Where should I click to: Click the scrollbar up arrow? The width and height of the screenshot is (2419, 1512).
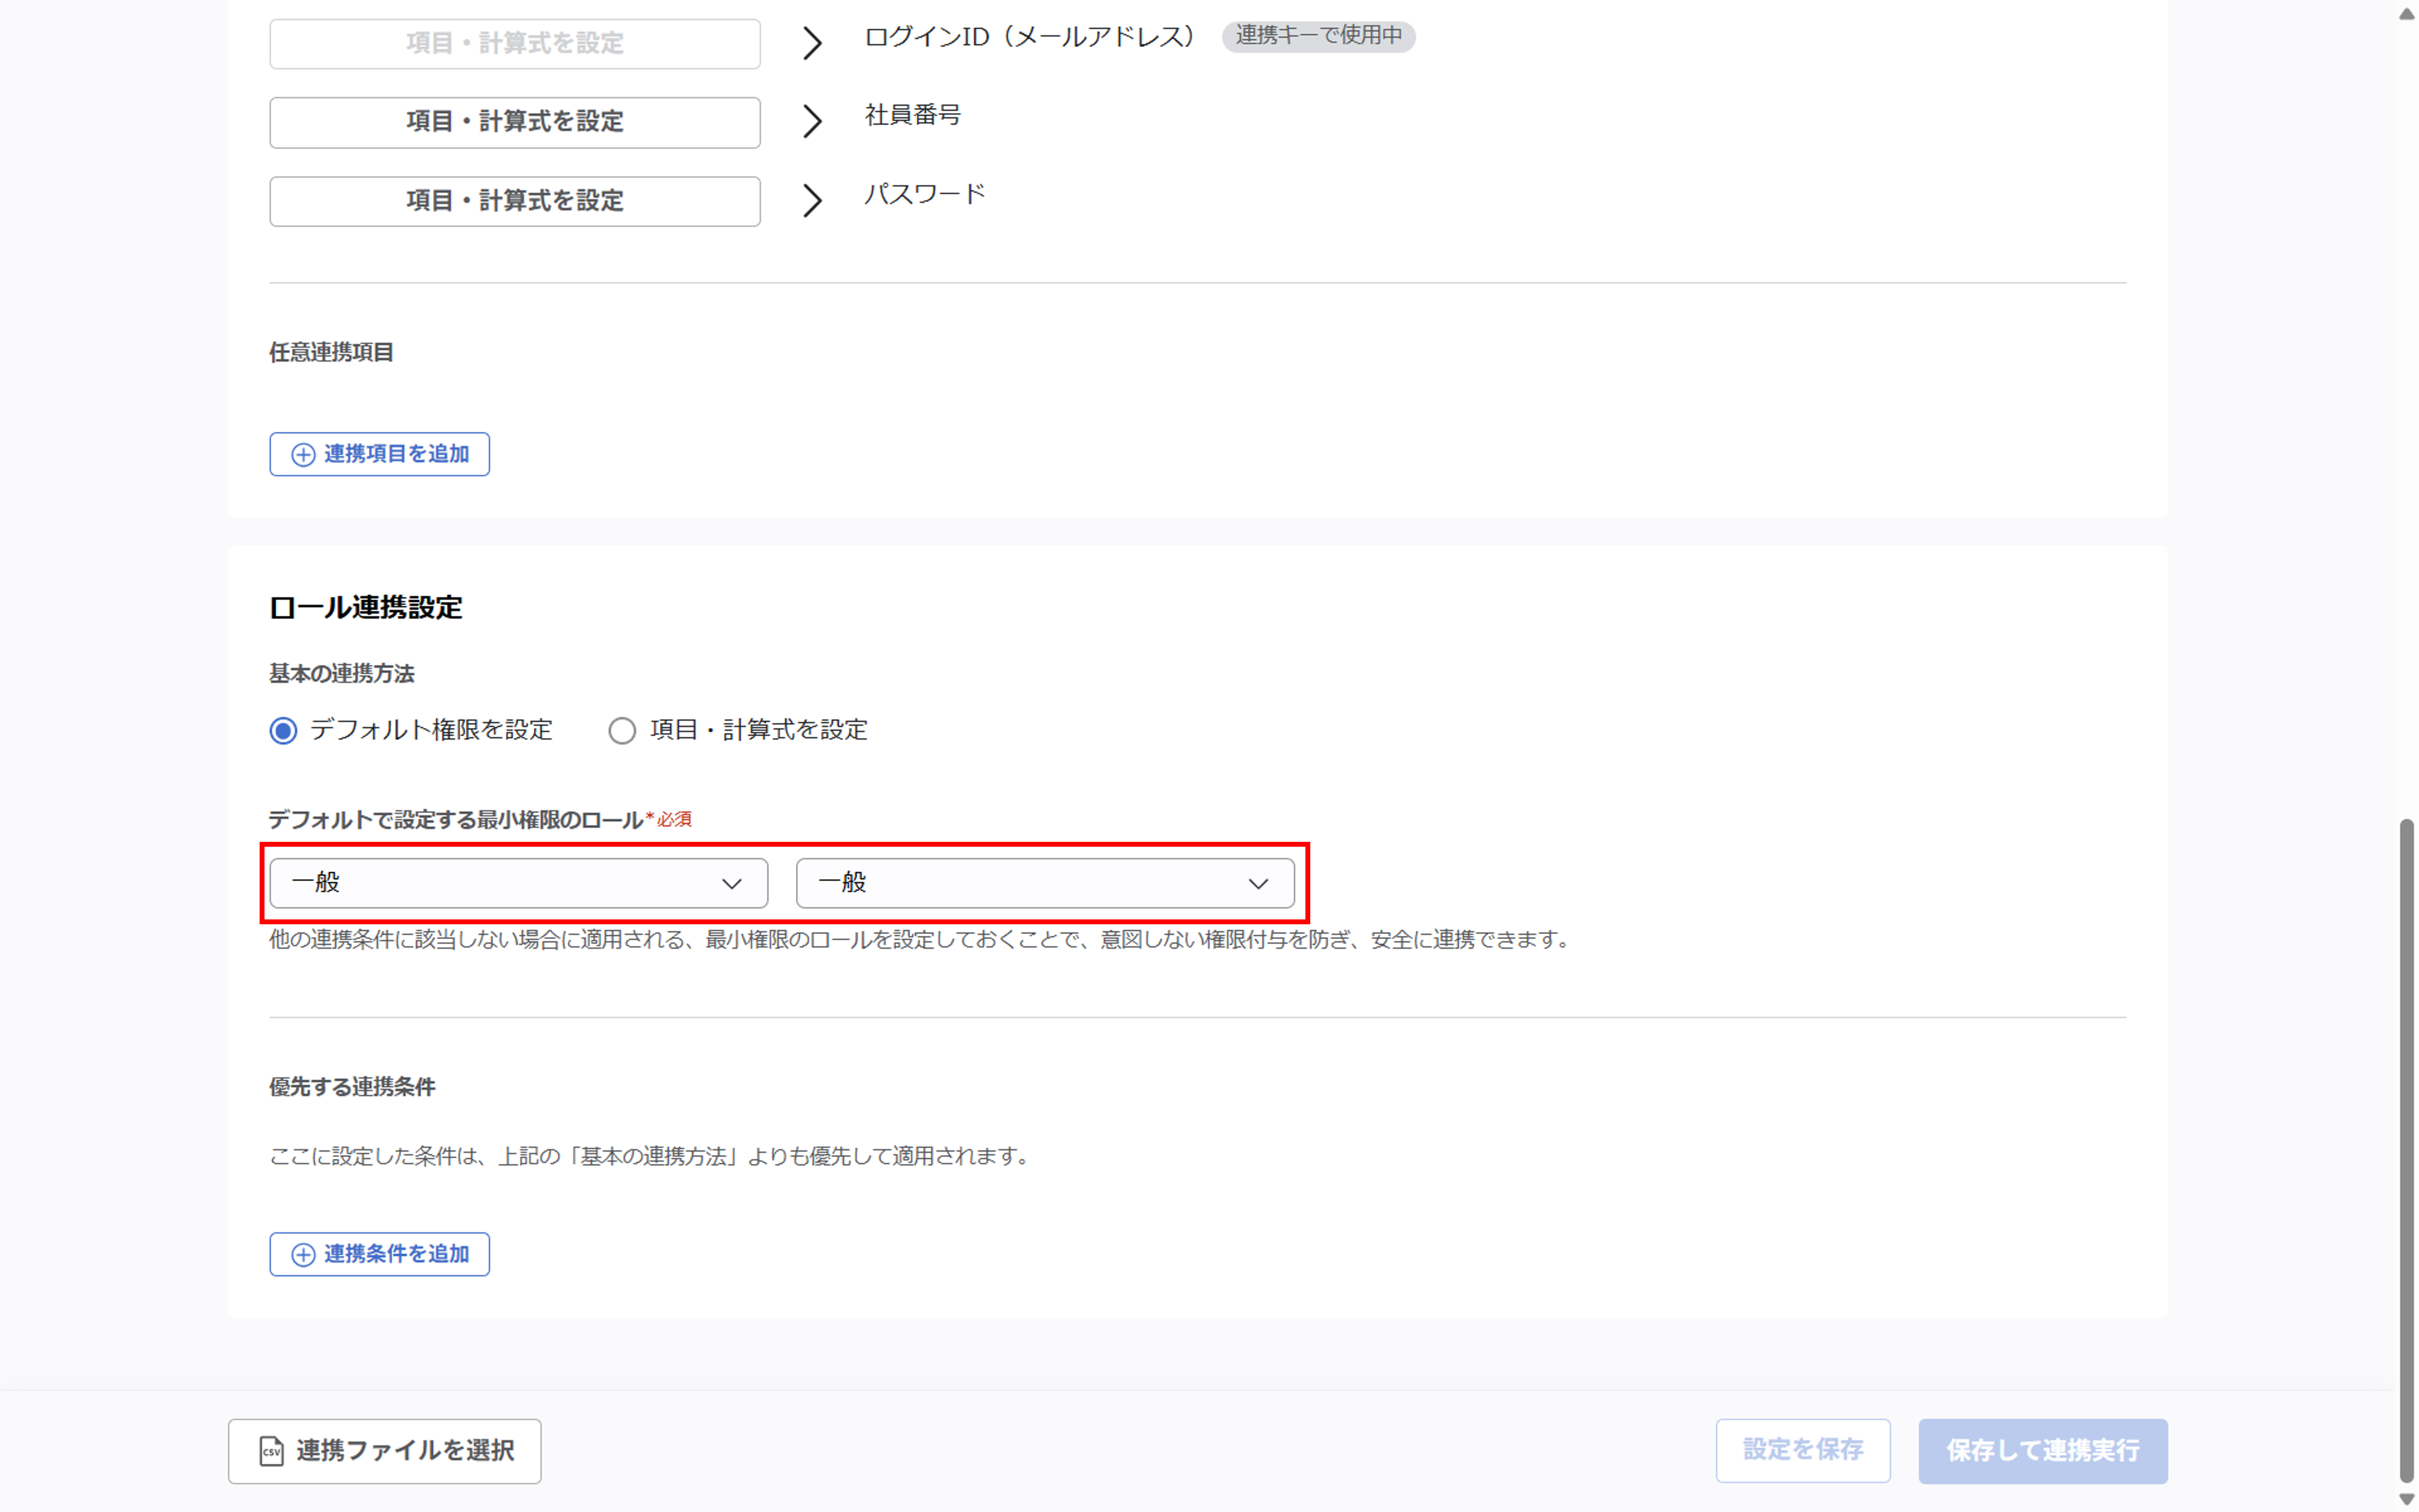[2407, 14]
